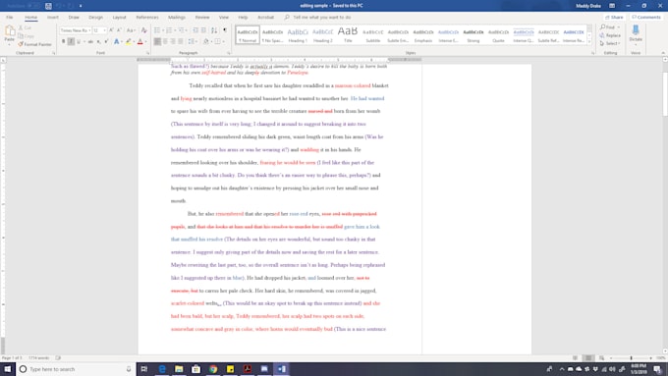Apply Text Effects (blue A)

tap(116, 41)
